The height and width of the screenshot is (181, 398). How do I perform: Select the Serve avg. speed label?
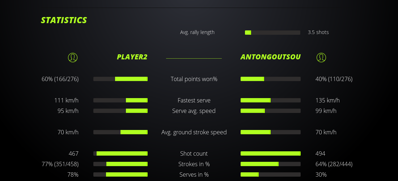point(194,111)
